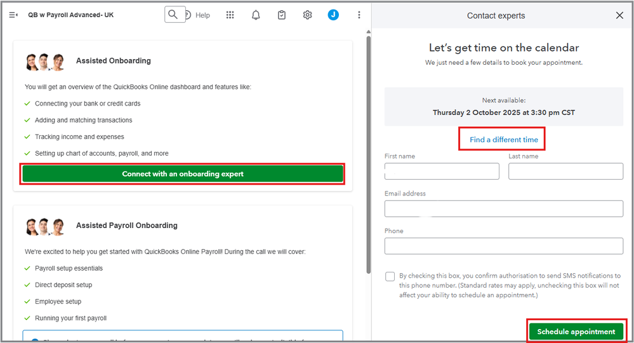Click Assisted Payroll Onboarding experts photo
Screen dimensions: 634x343
45,227
